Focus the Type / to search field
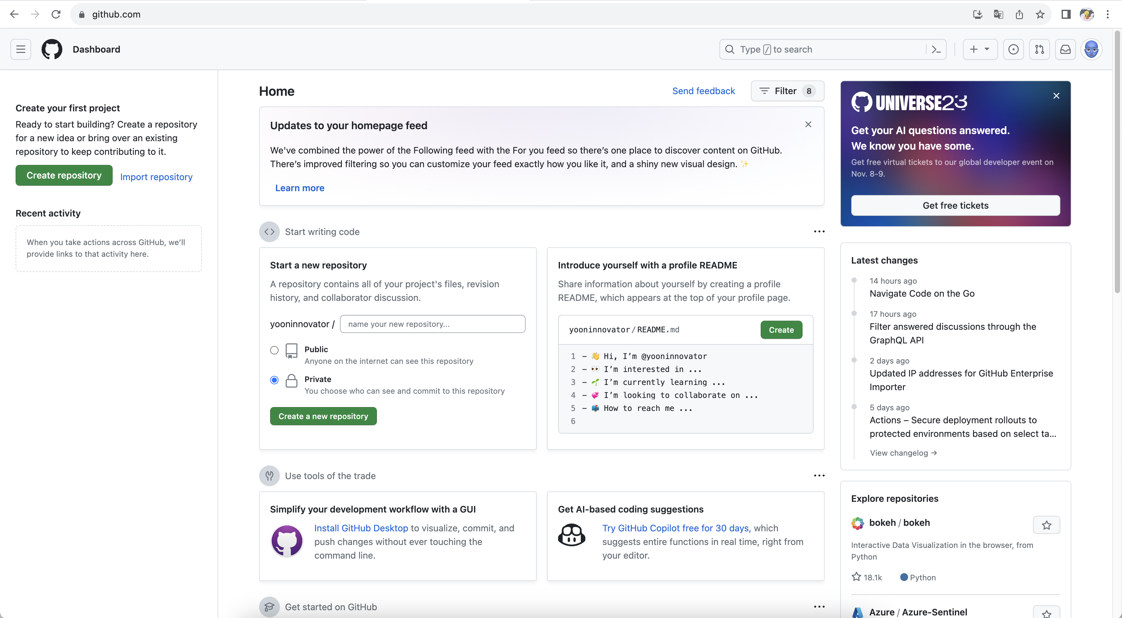This screenshot has height=618, width=1122. coord(832,49)
